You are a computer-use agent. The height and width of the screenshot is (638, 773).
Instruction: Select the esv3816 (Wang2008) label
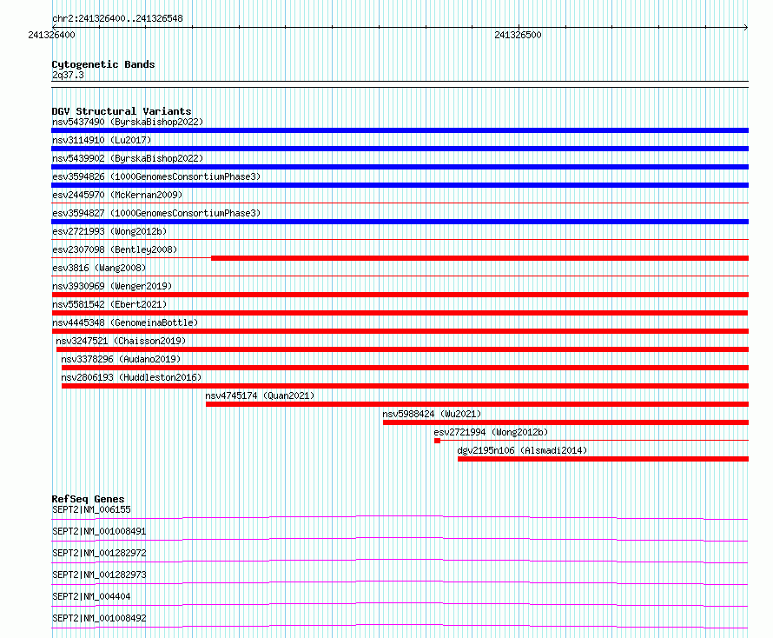point(99,268)
